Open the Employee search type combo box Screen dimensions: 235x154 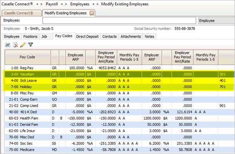216,21
